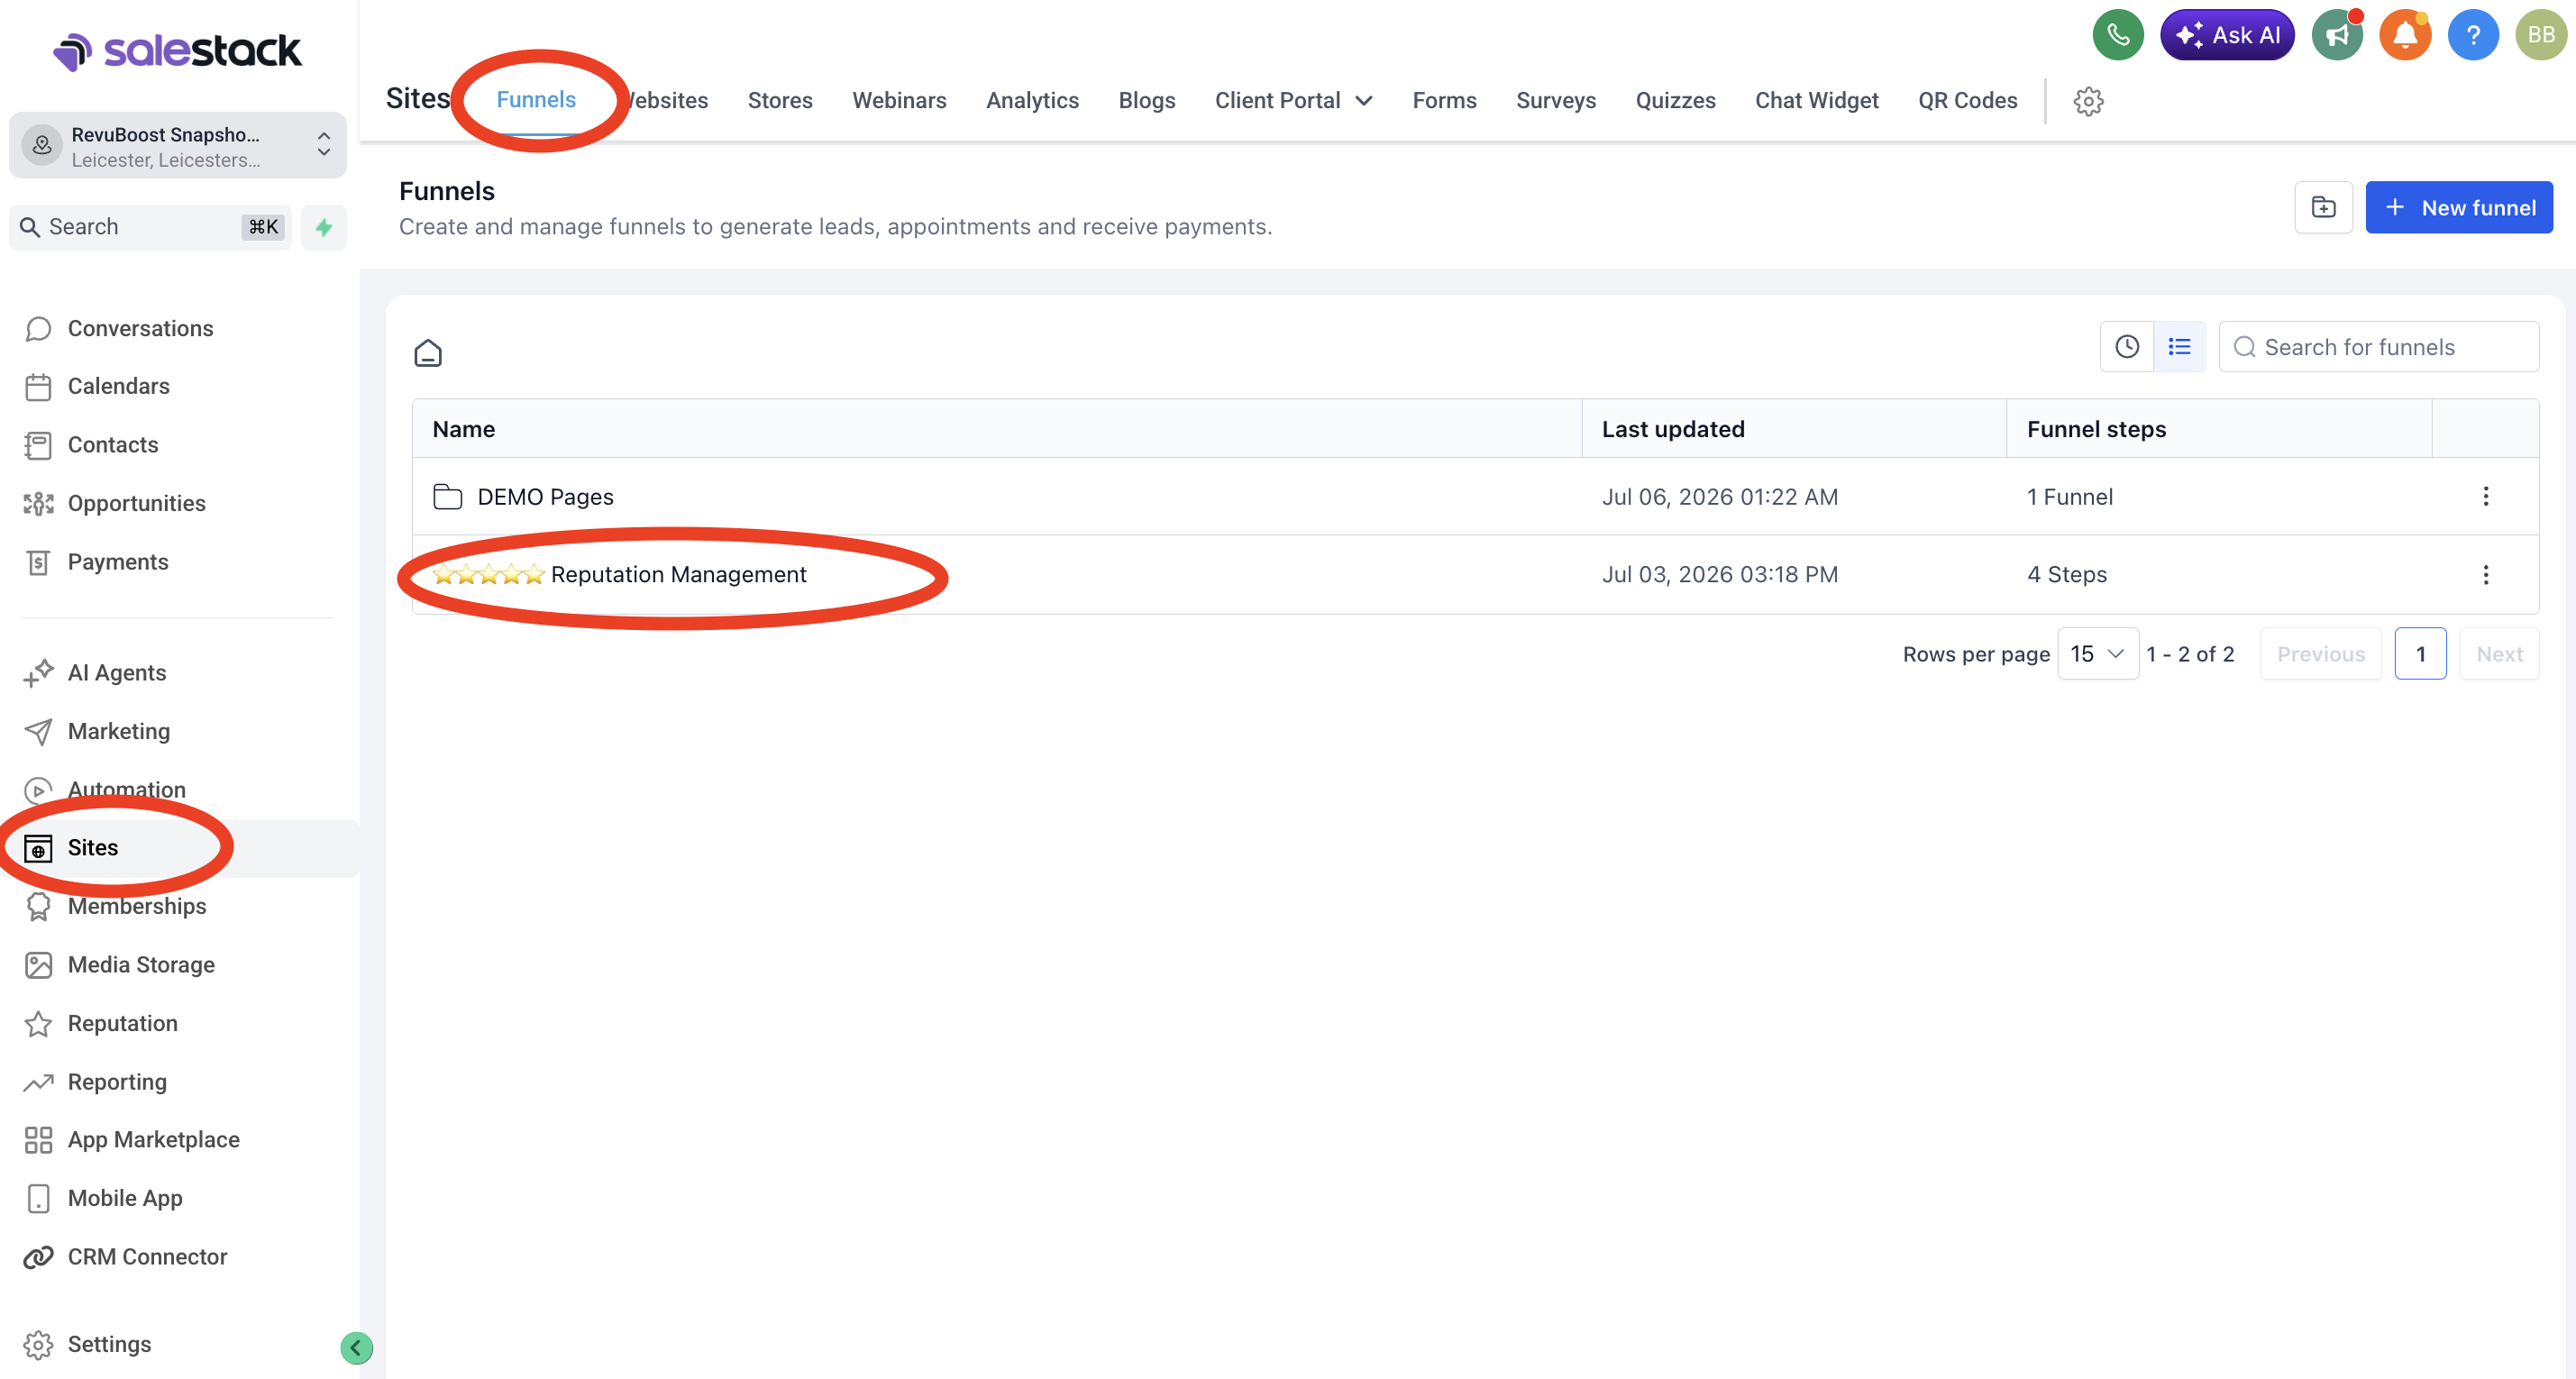Click the Previous page button

click(x=2321, y=654)
